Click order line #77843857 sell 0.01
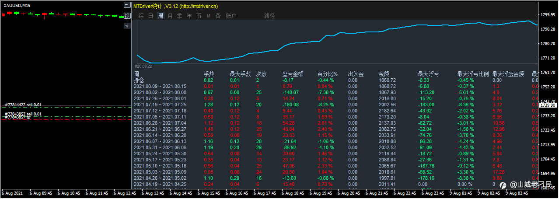The height and width of the screenshot is (199, 559). (24, 114)
